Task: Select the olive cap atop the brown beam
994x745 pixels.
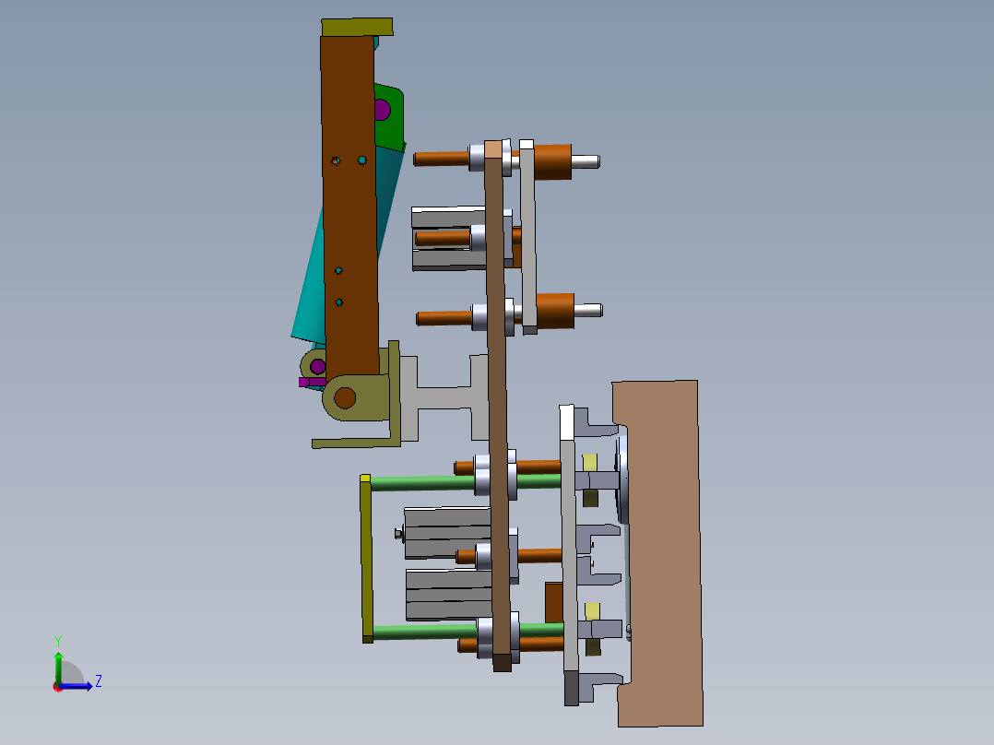Action: click(357, 28)
